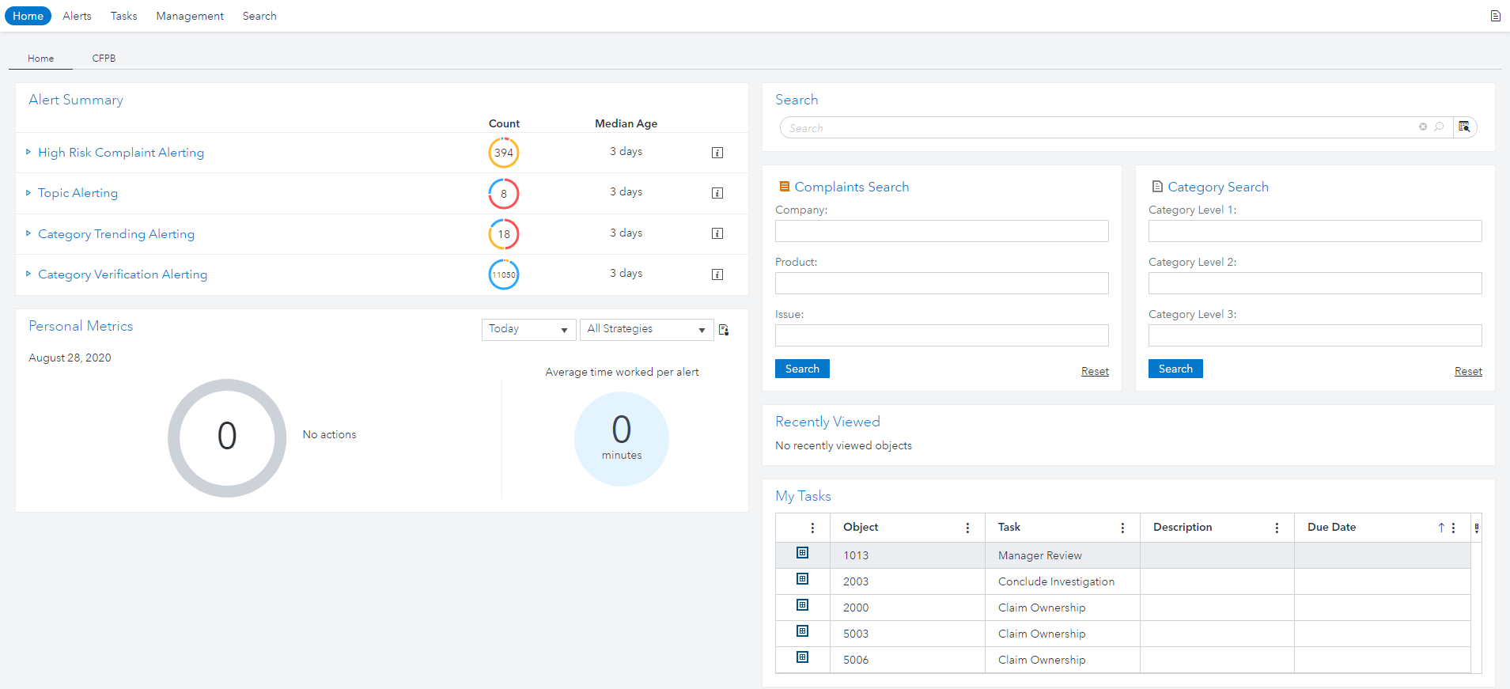Open the All Strategies dropdown
The width and height of the screenshot is (1510, 689).
tap(646, 330)
